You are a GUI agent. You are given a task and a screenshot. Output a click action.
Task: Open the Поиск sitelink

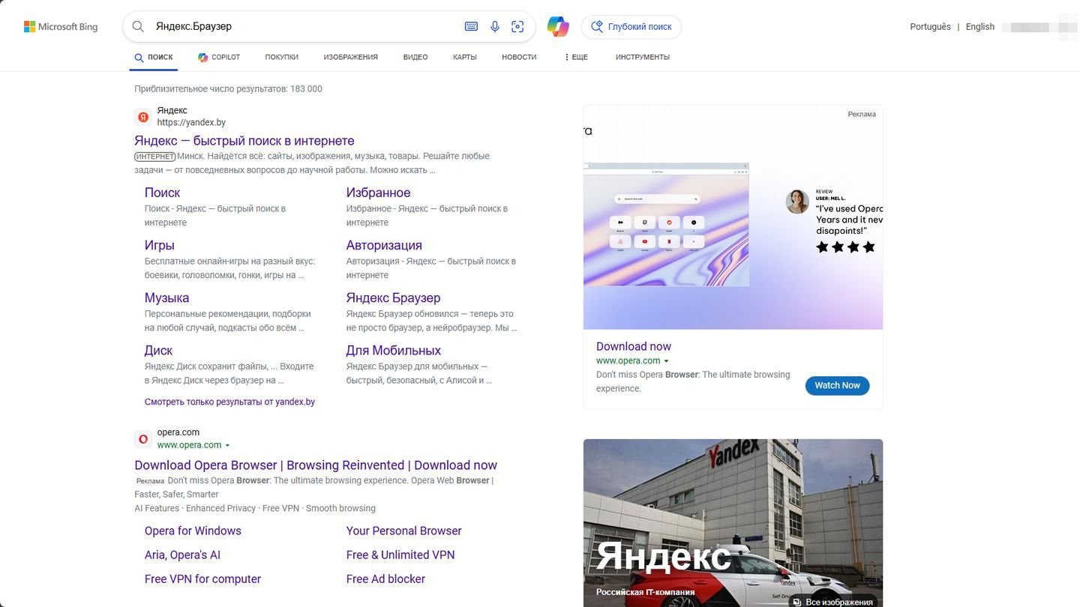pyautogui.click(x=162, y=193)
